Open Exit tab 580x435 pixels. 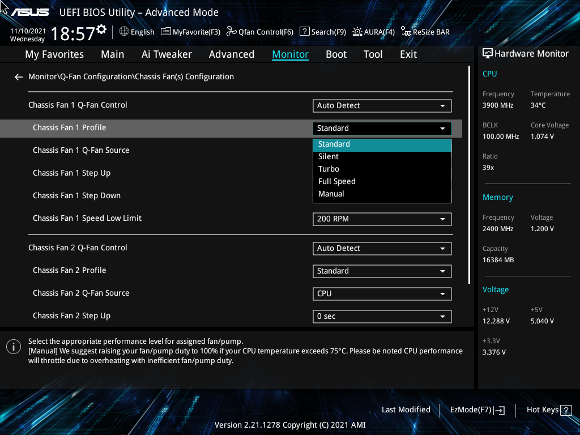click(x=408, y=54)
